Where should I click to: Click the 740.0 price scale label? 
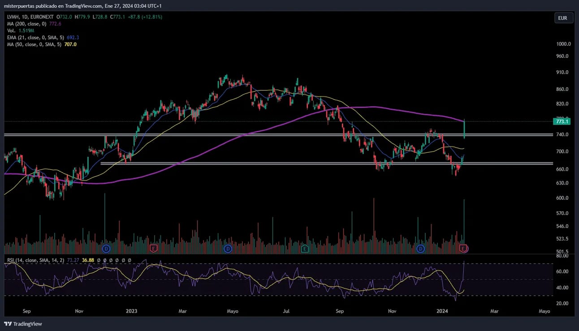(x=562, y=134)
